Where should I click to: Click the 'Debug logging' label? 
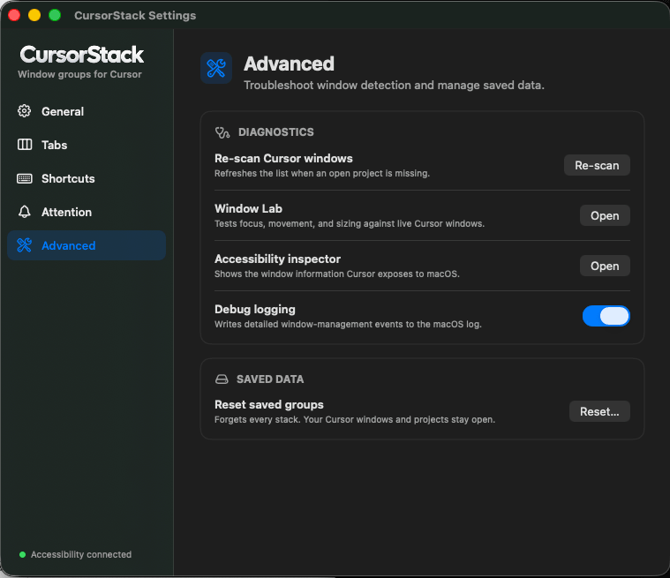254,309
